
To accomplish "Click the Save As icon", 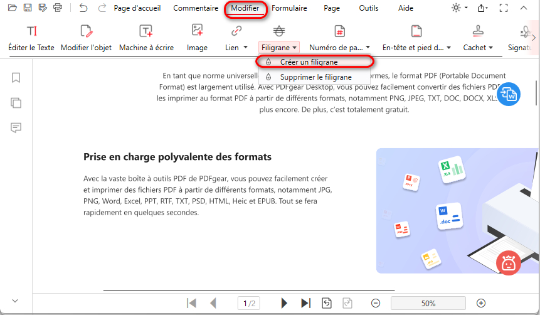I will [43, 8].
